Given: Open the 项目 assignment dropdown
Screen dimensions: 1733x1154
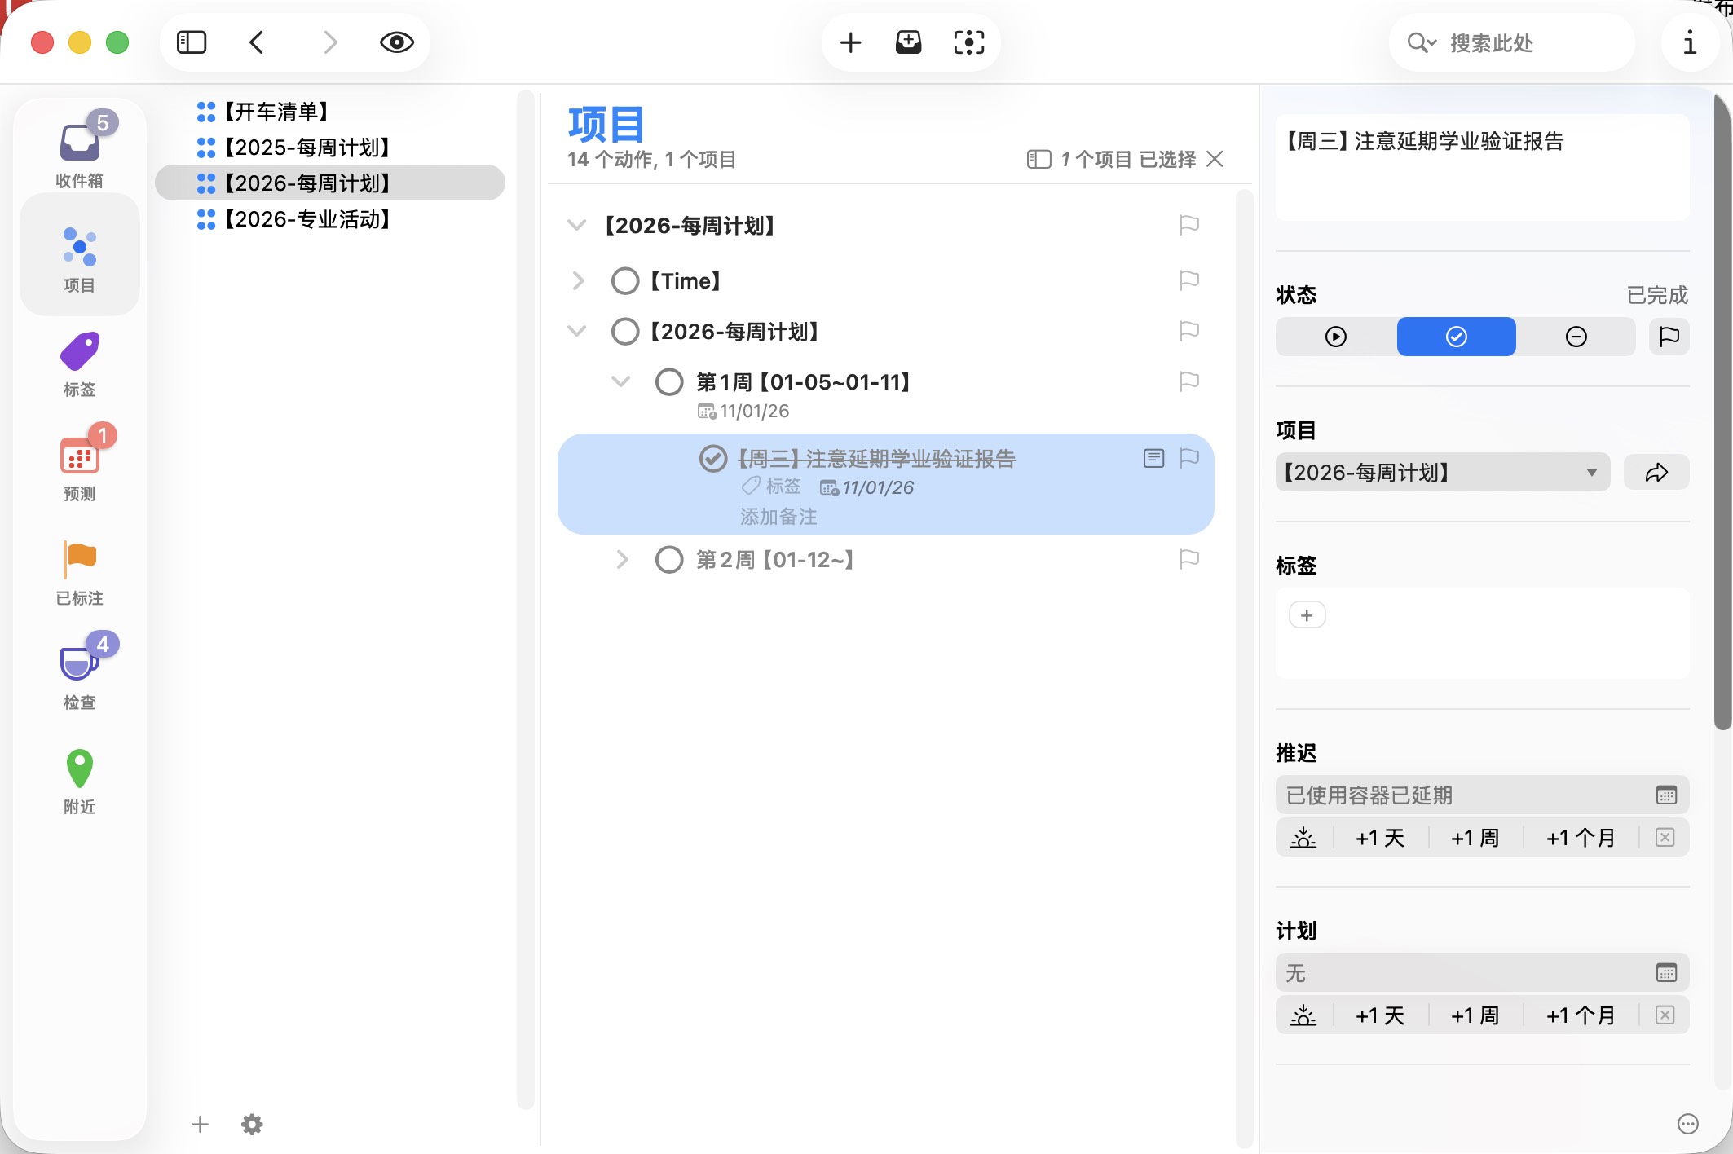Looking at the screenshot, I should coord(1588,471).
